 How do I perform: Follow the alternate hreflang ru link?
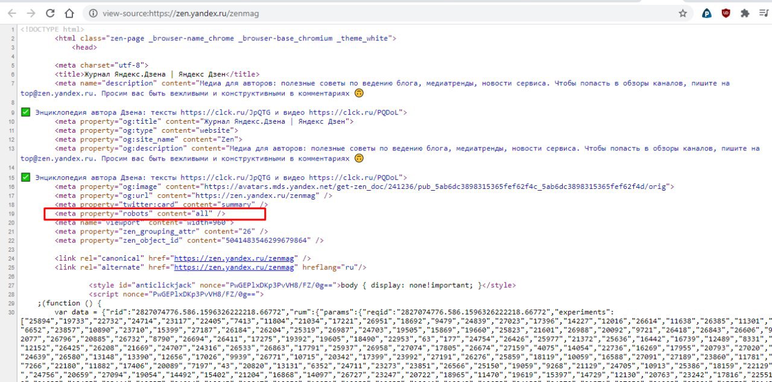coord(235,267)
